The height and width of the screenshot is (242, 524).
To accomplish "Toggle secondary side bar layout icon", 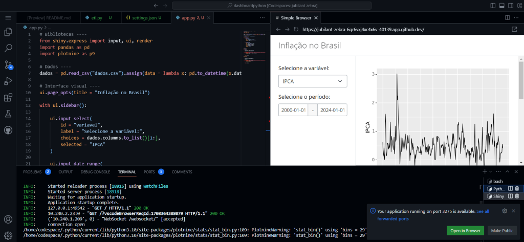I will 510,6.
